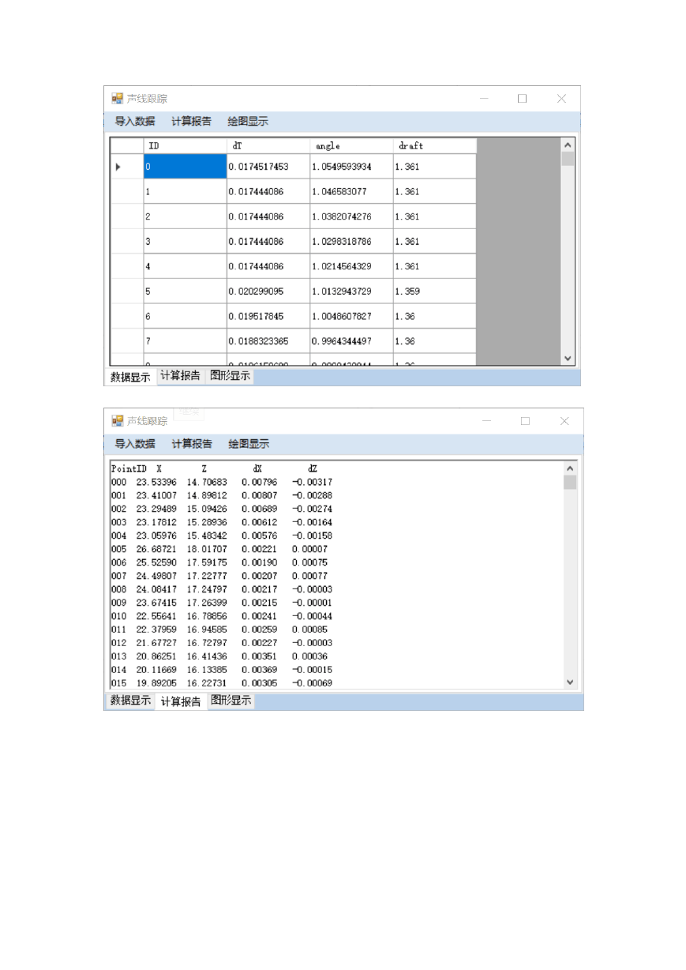Maximize the lower 声线跟踪 window
This screenshot has width=686, height=970.
click(525, 421)
